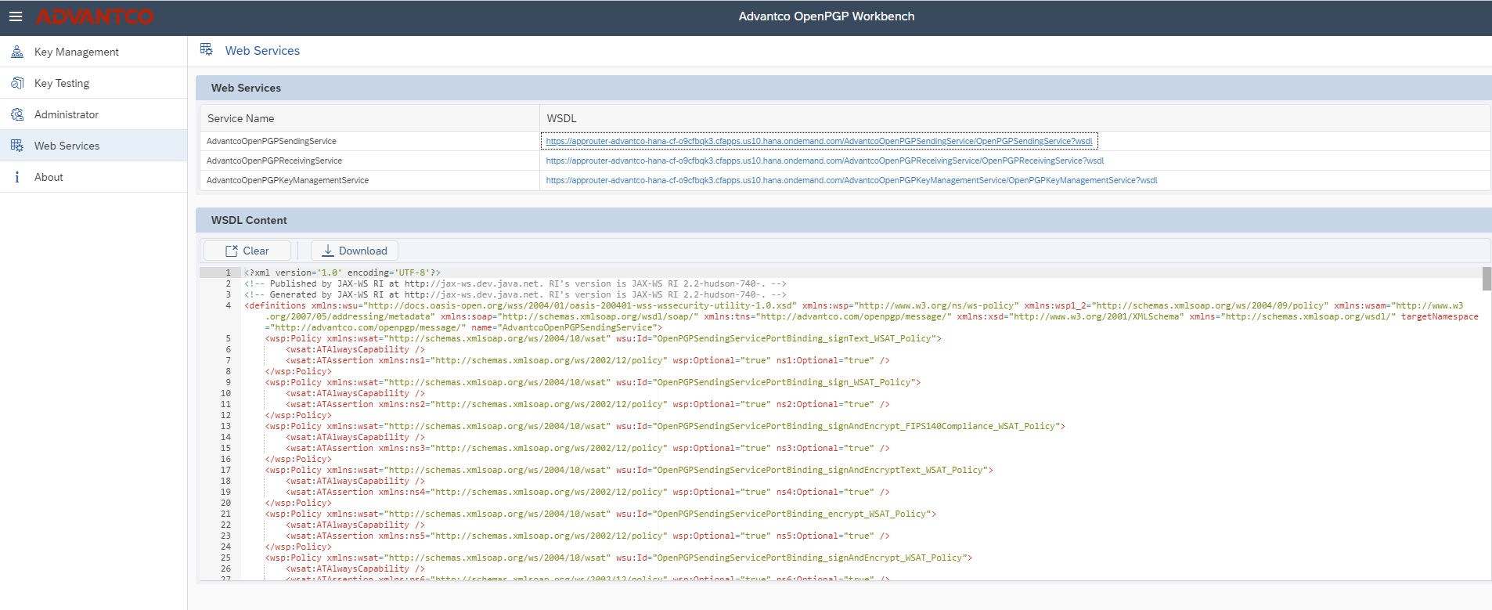Click the Key Management sidebar icon

point(17,52)
